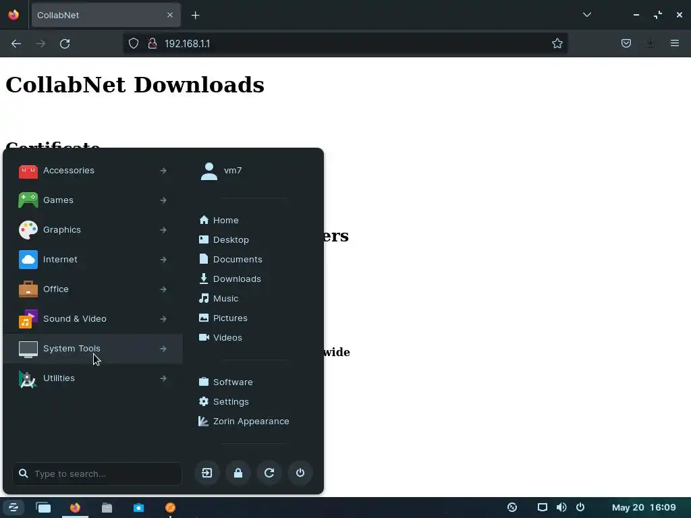Open the volume control in system tray
Screen dimensions: 691x518
(x=561, y=507)
